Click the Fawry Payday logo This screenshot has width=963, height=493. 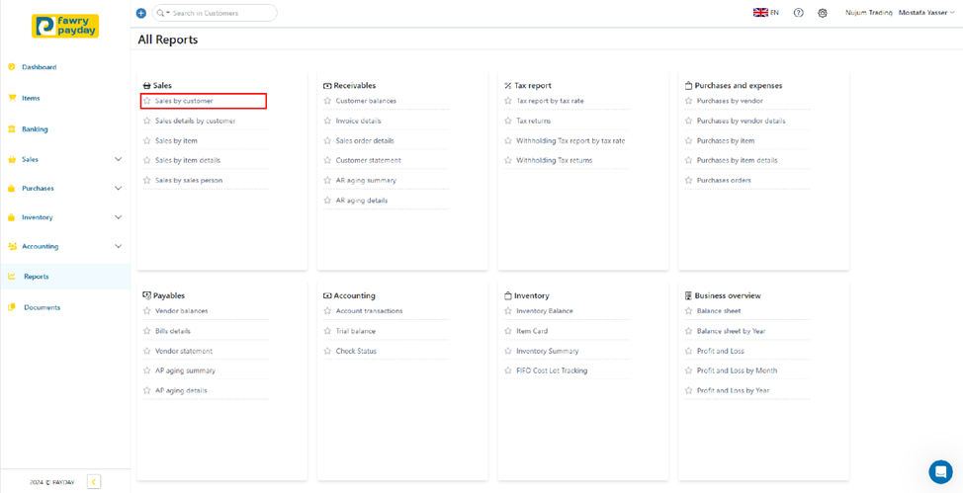[x=65, y=26]
